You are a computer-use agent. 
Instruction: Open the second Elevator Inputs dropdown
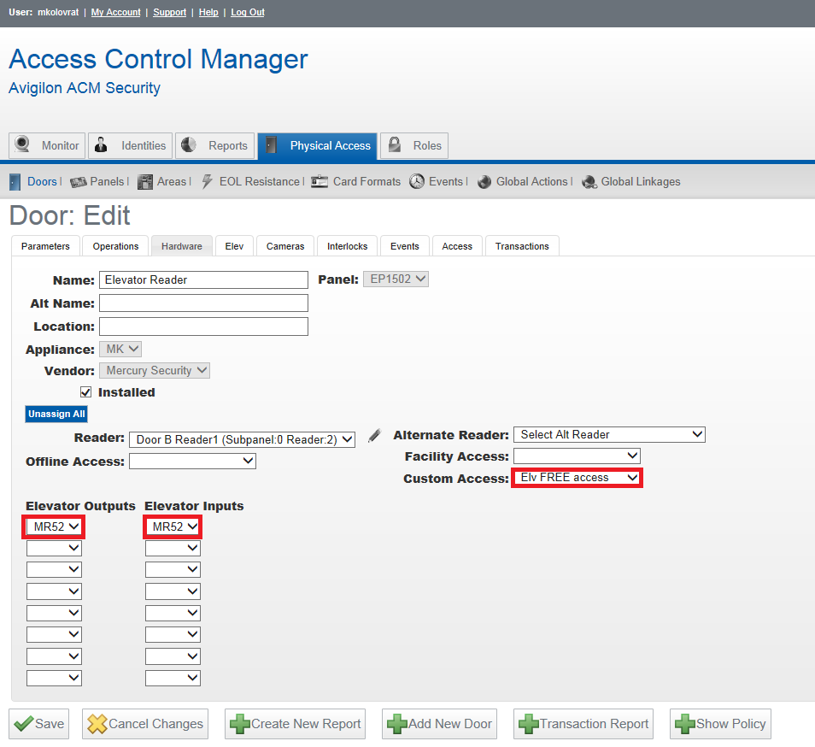pos(173,548)
